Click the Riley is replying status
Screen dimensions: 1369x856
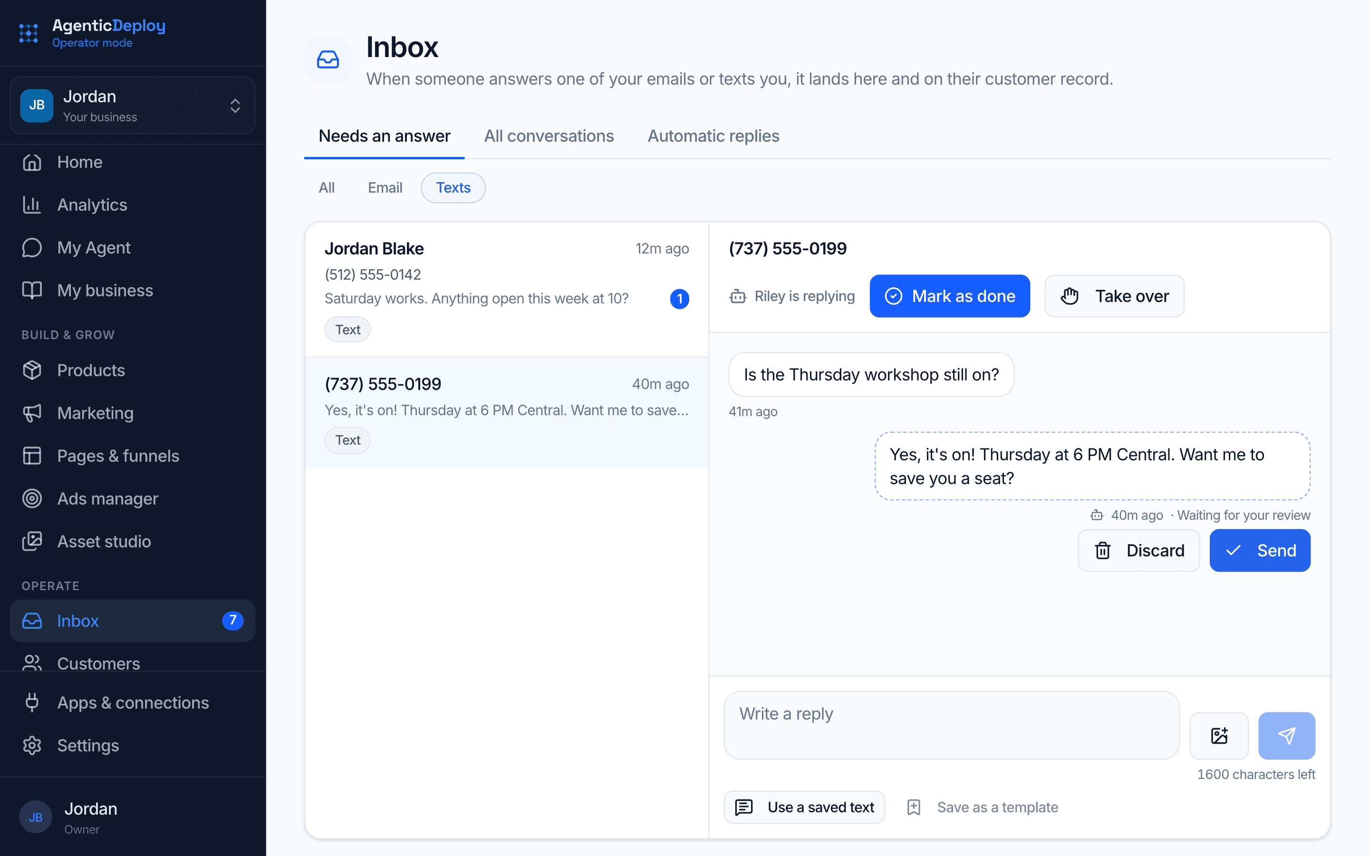click(792, 296)
